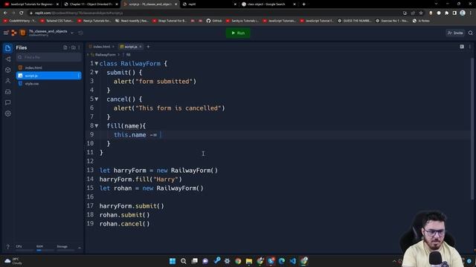Viewport: 476px width, 267px height.
Task: Click the help question mark icon
Action: coord(8,247)
